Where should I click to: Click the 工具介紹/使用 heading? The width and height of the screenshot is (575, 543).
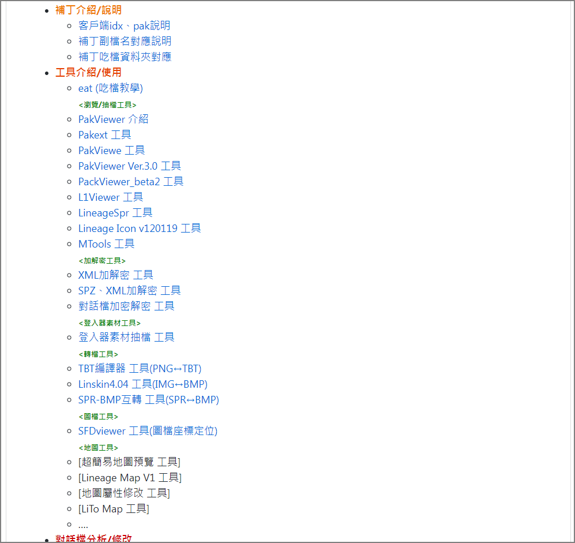tap(88, 72)
